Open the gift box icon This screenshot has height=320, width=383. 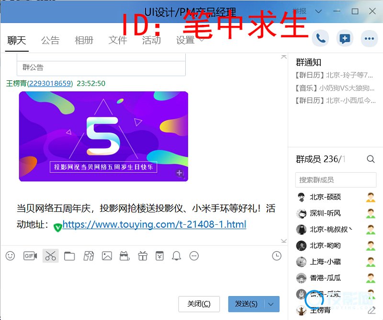click(143, 256)
